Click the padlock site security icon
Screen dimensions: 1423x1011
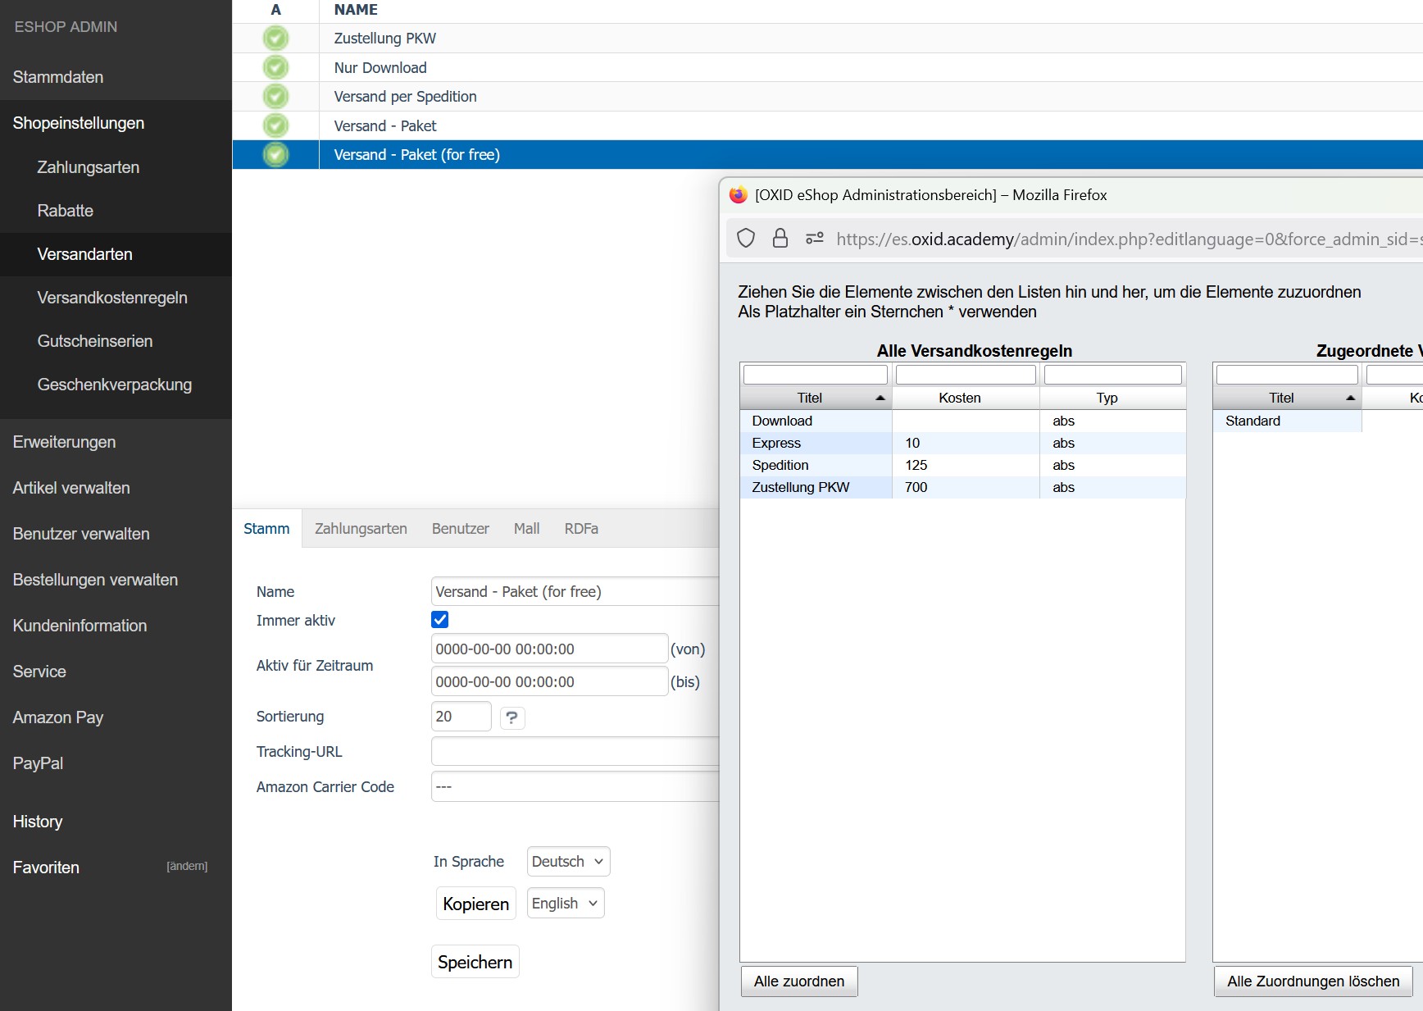[x=780, y=239]
